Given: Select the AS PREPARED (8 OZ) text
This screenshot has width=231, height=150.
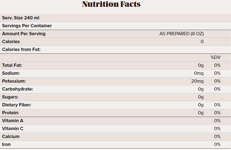Looking at the screenshot, I should click(x=182, y=34).
